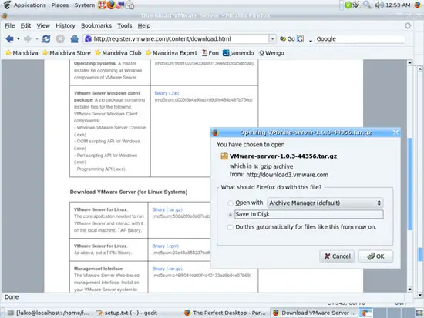Select the Save to Disk radio button

231,215
